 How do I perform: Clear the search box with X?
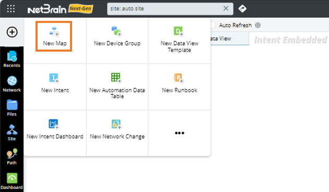226,8
